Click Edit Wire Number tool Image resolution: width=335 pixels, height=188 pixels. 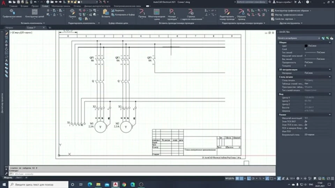coord(227,14)
